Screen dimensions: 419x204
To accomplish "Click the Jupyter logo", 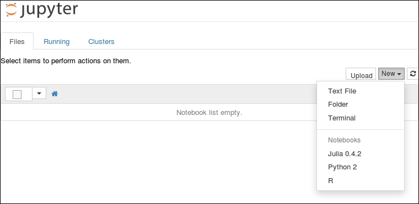I will (x=42, y=10).
